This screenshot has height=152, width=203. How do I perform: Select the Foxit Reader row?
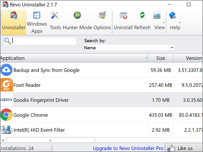click(x=101, y=85)
